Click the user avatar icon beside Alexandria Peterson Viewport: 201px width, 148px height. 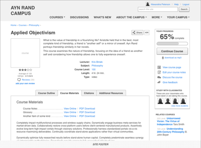coord(147,4)
